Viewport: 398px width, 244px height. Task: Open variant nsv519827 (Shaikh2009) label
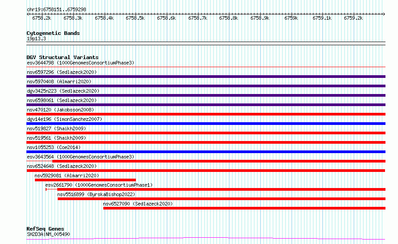[x=56, y=128]
